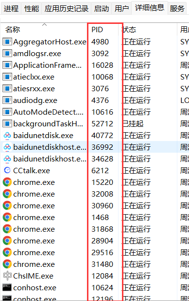Click the ChsIME.exe input method icon
The image size is (189, 301).
(7, 276)
